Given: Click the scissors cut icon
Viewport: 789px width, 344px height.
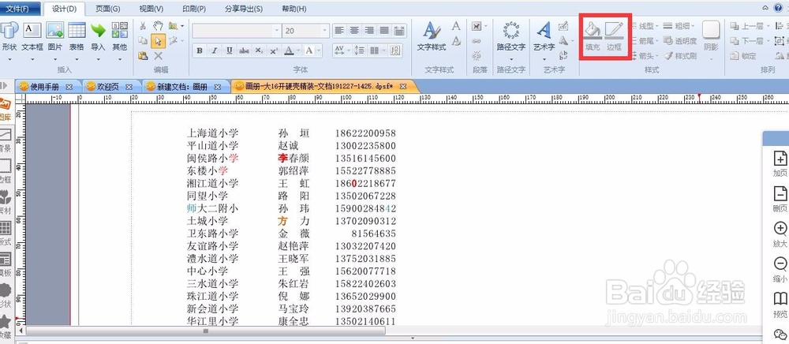Looking at the screenshot, I should (x=143, y=26).
